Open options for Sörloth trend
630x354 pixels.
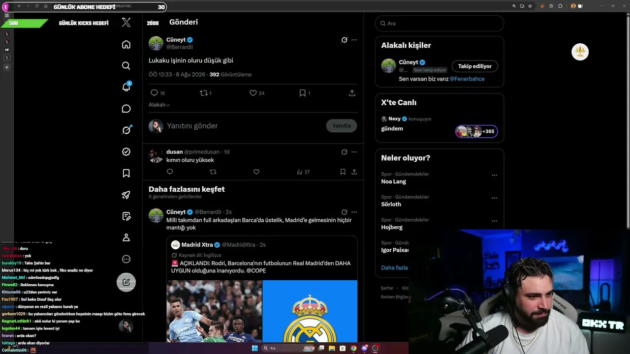494,198
